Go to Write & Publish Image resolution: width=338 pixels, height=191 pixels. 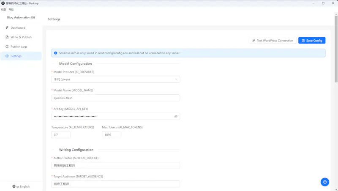coord(21,37)
